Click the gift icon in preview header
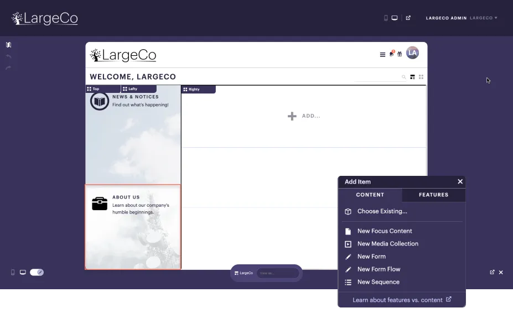This screenshot has height=313, width=513. click(400, 54)
